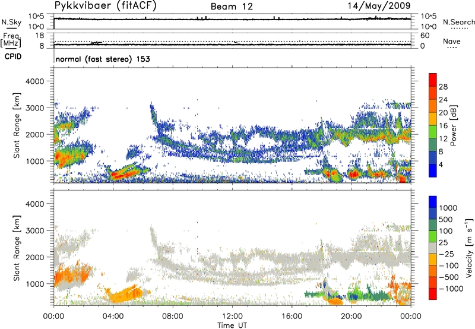Screen dimensions: 475x329
Task: Click the "2000" tick of the power panel
Action: (x=34, y=134)
